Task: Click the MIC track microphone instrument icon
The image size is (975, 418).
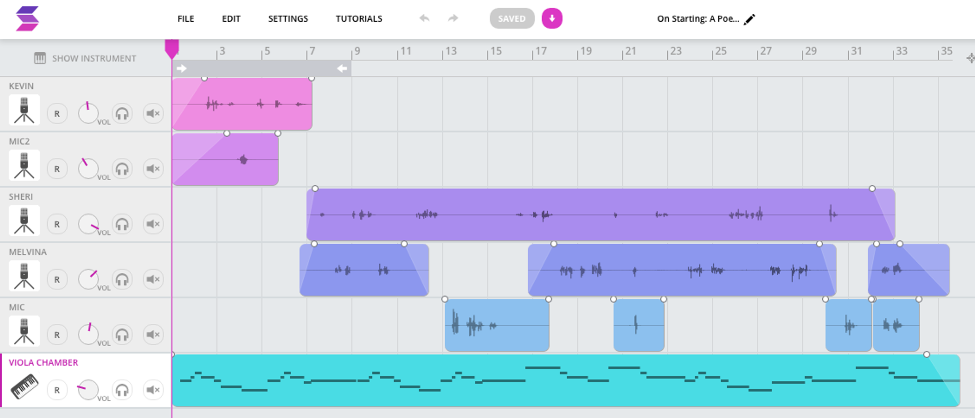Action: click(24, 331)
